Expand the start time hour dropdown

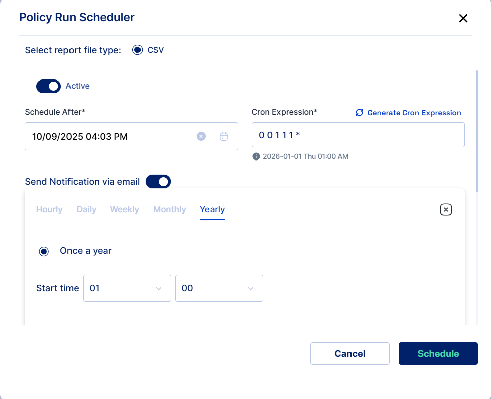(127, 288)
